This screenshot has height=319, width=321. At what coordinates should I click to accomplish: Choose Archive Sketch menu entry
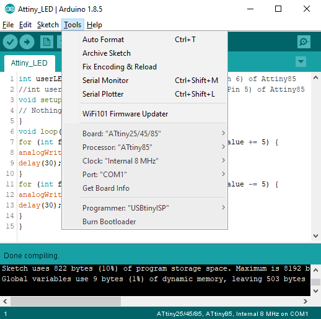144,53
